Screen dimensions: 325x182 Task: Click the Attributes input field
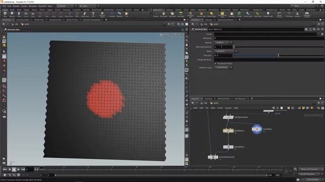[269, 38]
